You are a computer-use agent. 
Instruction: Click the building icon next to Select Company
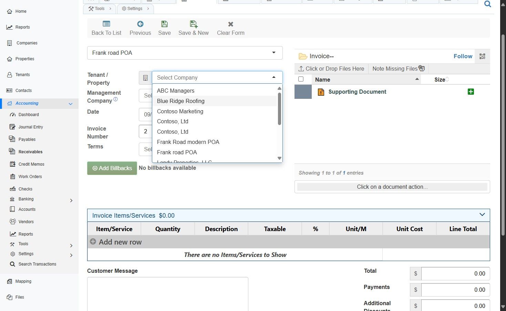(145, 78)
